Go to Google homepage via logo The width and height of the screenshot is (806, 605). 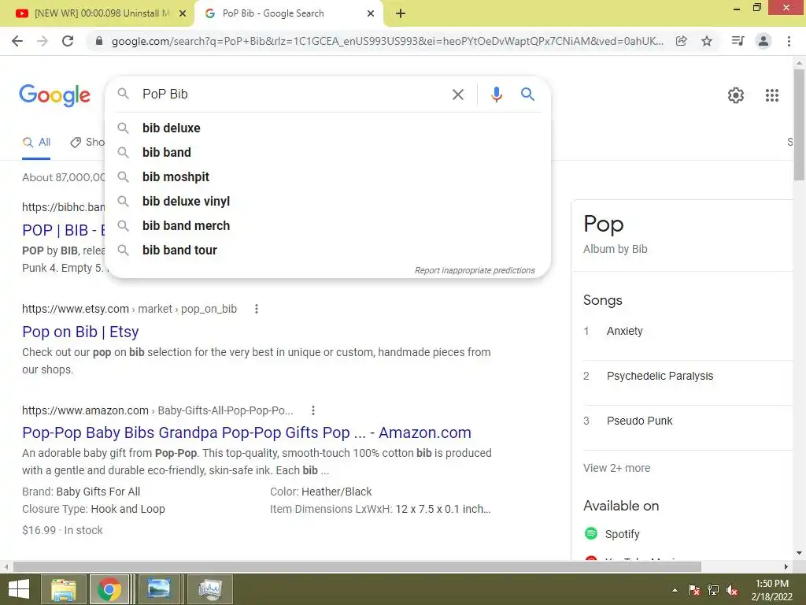coord(54,95)
